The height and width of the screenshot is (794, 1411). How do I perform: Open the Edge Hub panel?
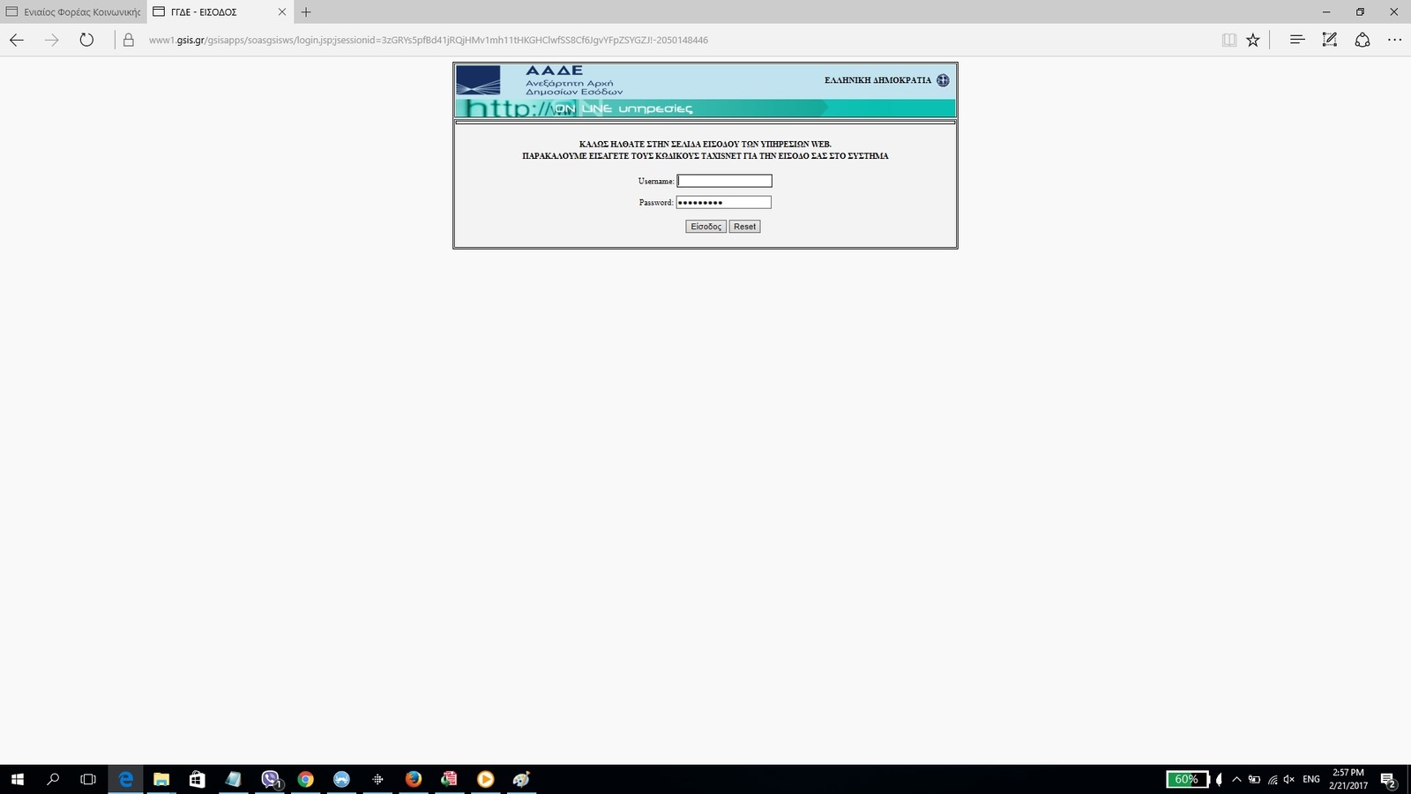coord(1296,40)
